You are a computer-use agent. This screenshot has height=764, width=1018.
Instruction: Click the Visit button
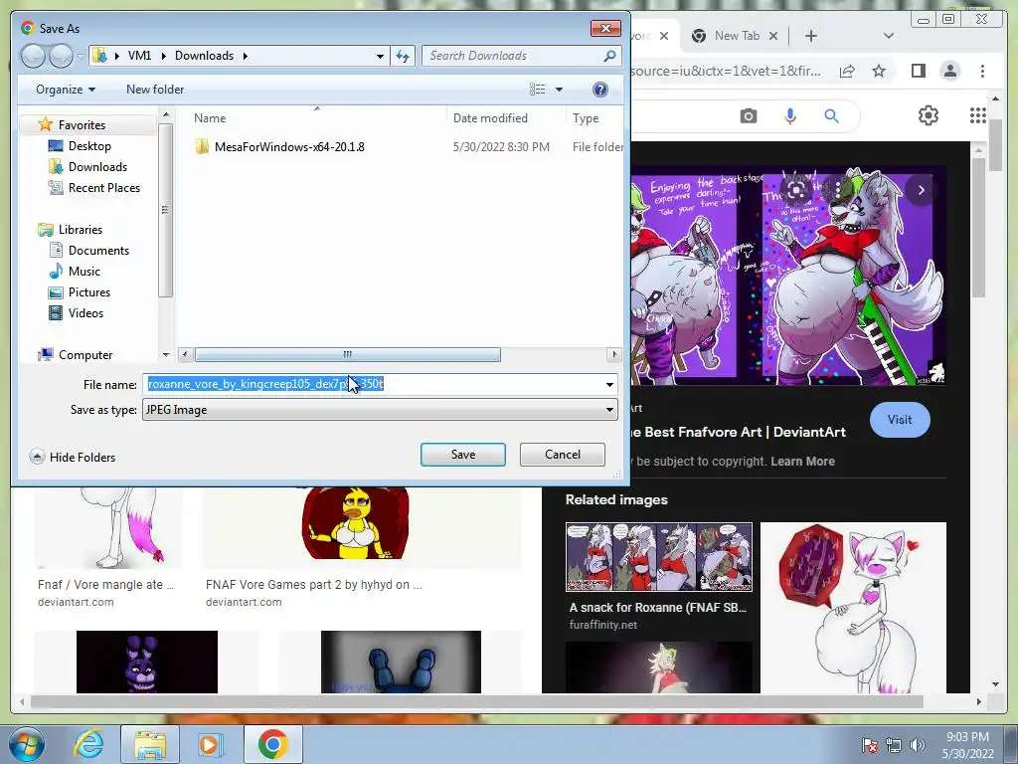[899, 420]
